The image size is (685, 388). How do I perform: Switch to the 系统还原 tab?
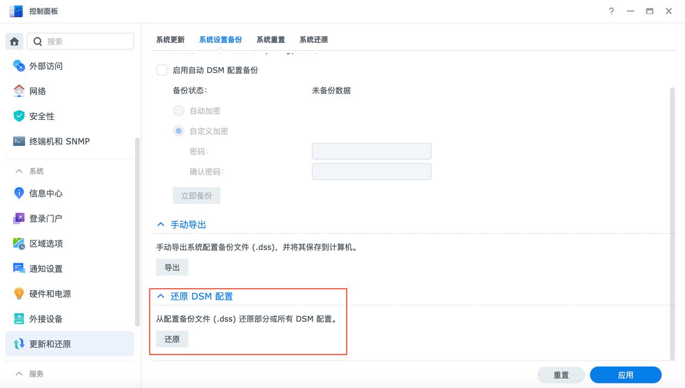[x=314, y=40]
